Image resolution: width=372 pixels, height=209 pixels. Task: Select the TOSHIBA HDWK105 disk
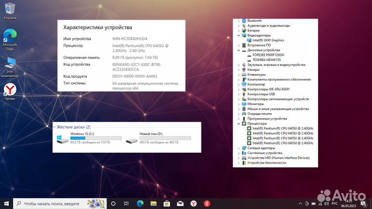[x=267, y=60]
